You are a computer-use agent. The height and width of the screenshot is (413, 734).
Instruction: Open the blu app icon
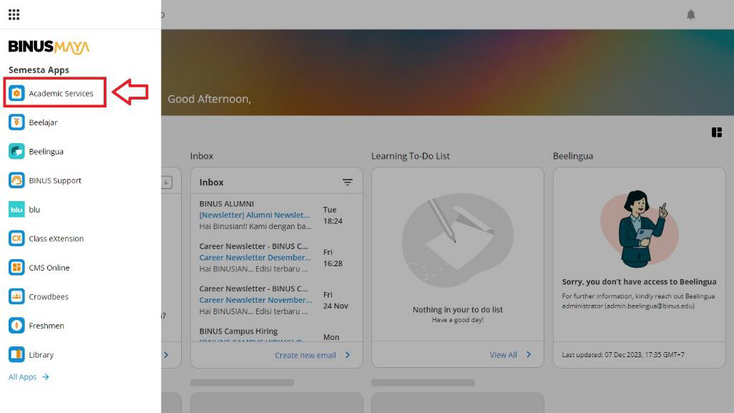point(16,210)
